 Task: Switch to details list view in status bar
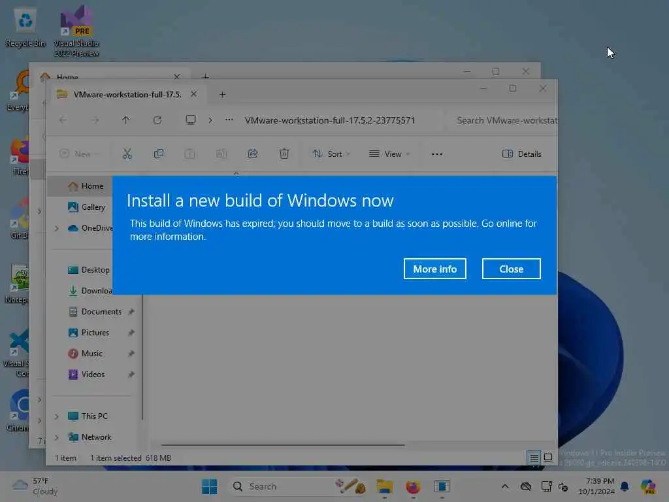(534, 458)
